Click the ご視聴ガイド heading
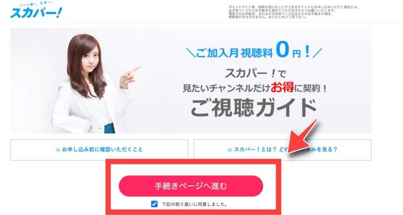This screenshot has width=403, height=215. point(254,108)
